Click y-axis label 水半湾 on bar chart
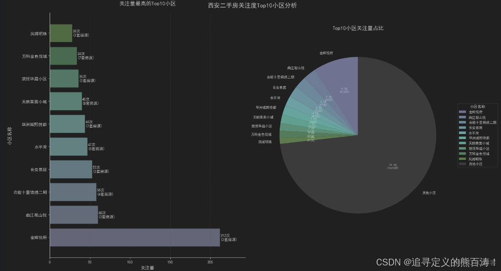501x271 pixels. pyautogui.click(x=41, y=147)
